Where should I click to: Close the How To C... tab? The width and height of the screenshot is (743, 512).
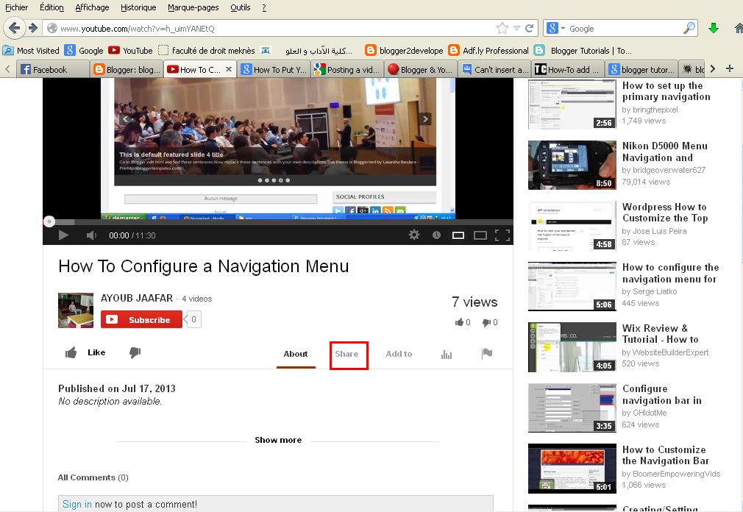(228, 69)
